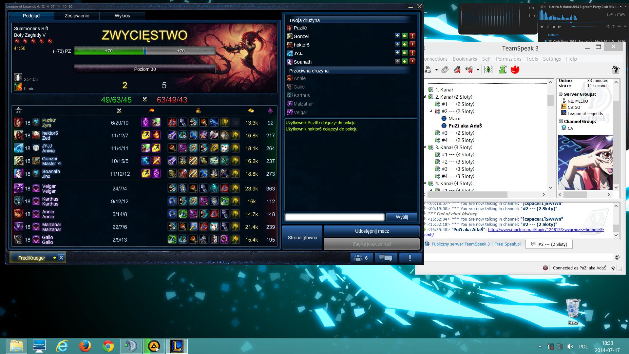Click LoL chat message input field
The height and width of the screenshot is (354, 629).
click(334, 217)
